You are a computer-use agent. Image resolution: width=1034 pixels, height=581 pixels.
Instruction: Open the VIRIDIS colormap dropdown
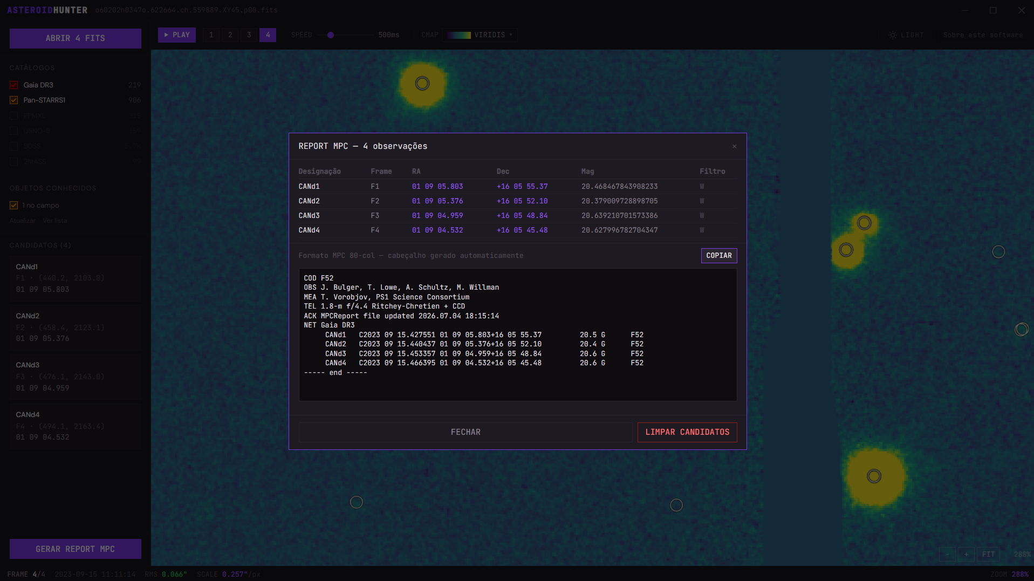(x=480, y=35)
